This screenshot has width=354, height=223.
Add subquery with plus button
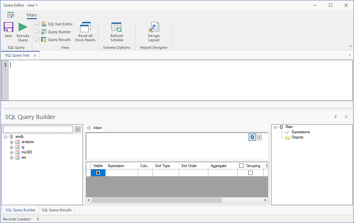[x=259, y=137]
